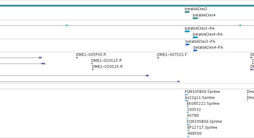
Task: Click the cyan transcript glyph under betaNACtes4-RA
Action: [195, 37]
